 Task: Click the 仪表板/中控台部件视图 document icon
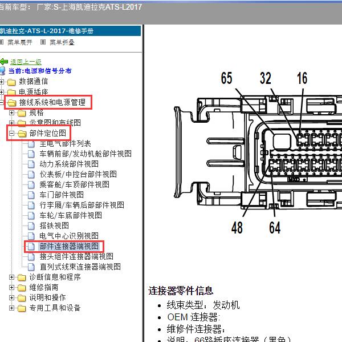point(31,174)
